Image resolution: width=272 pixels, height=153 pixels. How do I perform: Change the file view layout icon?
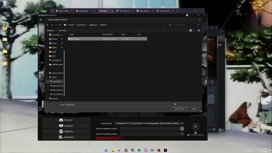[191, 31]
